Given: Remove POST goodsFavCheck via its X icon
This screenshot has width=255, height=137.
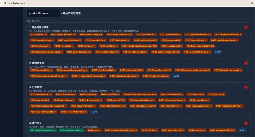Looking at the screenshot, I should (x=53, y=40).
